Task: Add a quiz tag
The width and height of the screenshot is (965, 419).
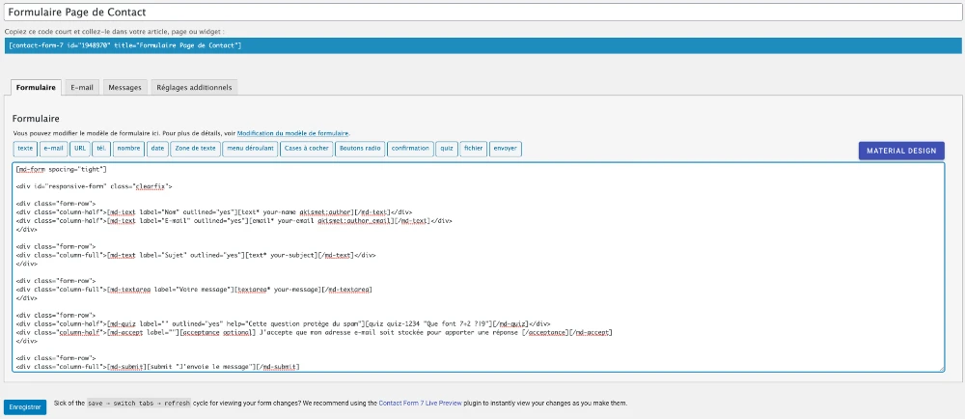Action: coord(447,149)
